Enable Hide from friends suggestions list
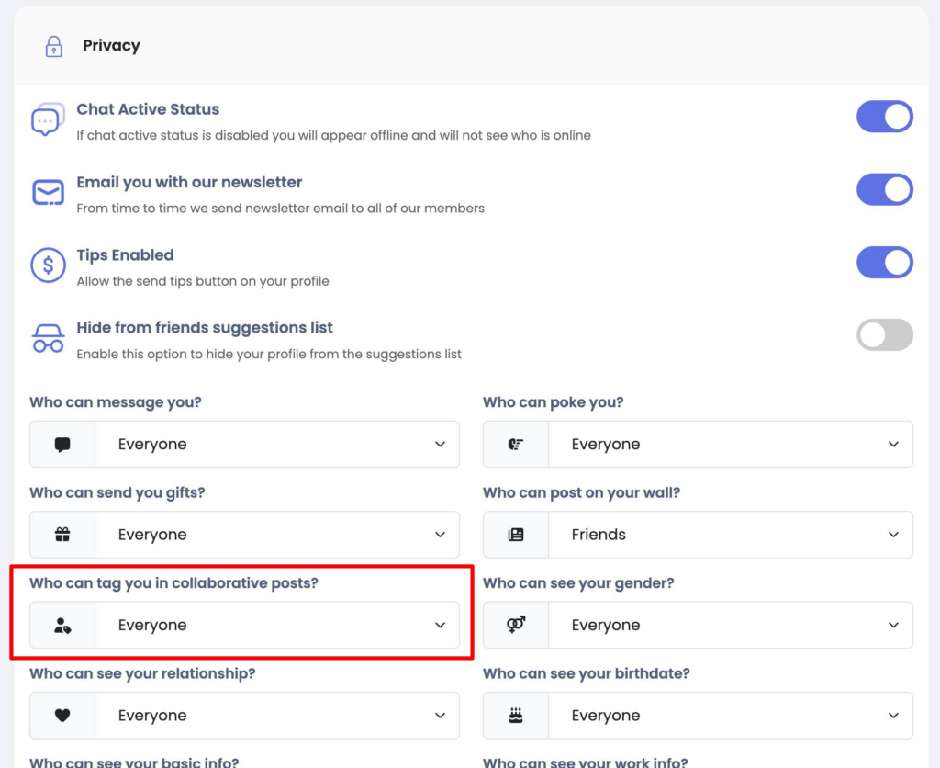 coord(884,335)
